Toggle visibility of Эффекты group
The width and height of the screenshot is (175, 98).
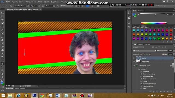pos(139,69)
